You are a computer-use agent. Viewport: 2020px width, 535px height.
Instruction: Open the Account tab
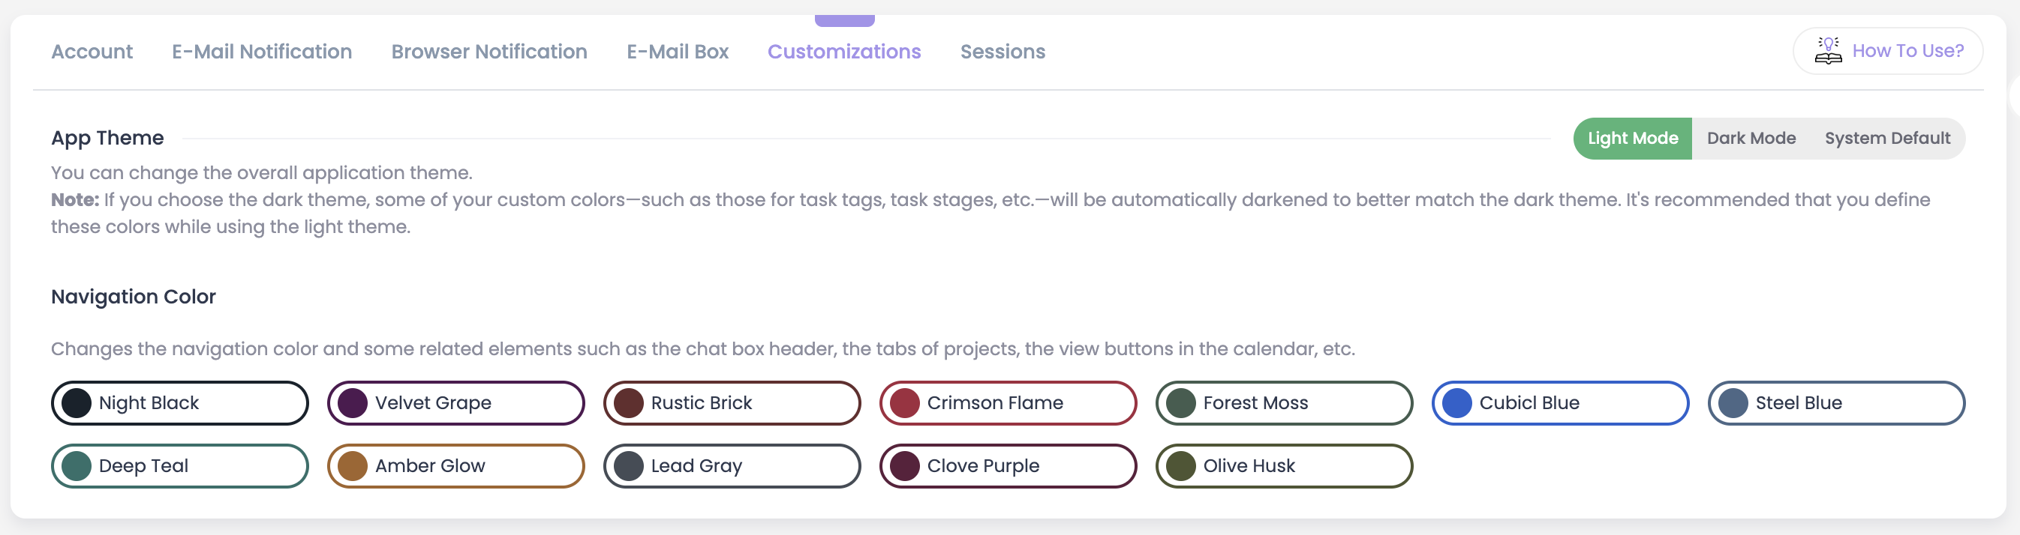tap(92, 52)
